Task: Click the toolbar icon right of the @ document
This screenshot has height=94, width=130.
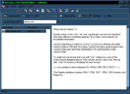Action: pyautogui.click(x=48, y=11)
